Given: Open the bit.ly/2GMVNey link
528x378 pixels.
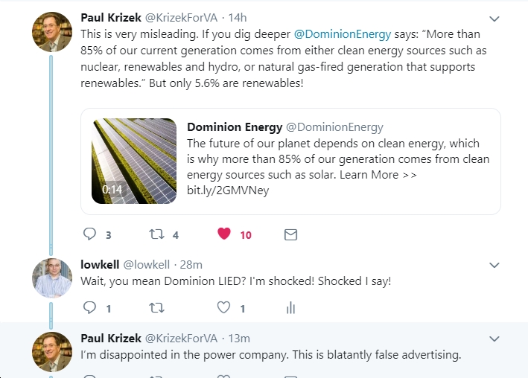Looking at the screenshot, I should point(228,190).
